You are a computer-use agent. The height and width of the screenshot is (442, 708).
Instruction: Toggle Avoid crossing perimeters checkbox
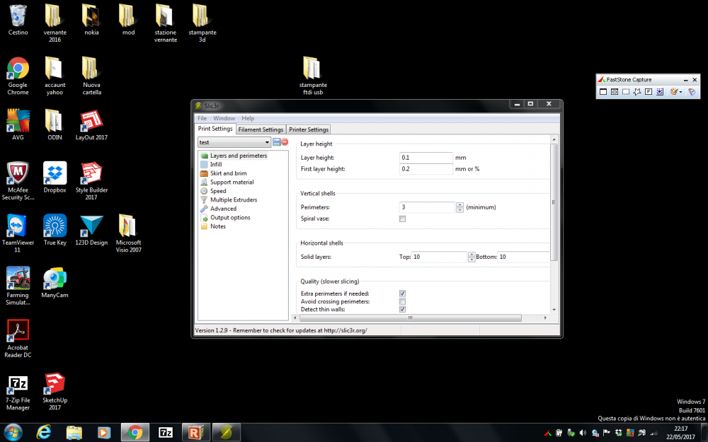point(402,301)
